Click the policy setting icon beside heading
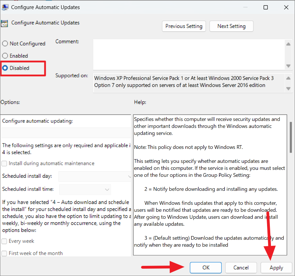Screen dimensions: 295x276 (5, 23)
